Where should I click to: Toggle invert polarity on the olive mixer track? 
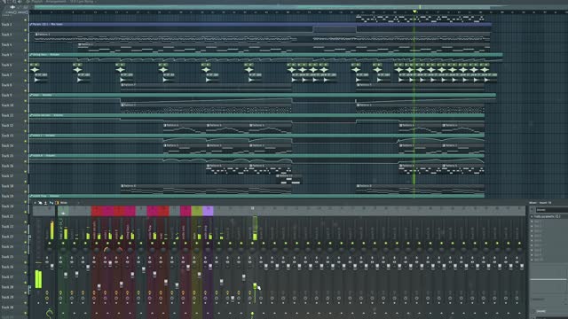[194, 258]
